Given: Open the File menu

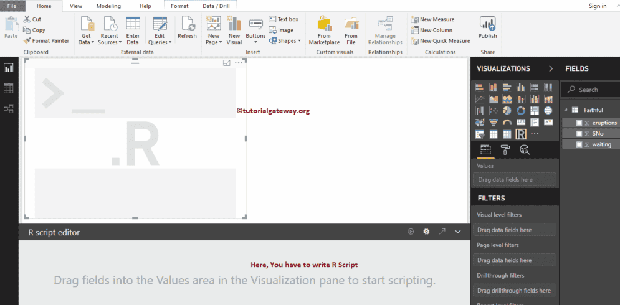Looking at the screenshot, I should [12, 6].
